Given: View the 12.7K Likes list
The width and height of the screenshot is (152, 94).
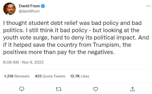Looking at the screenshot, I should click(x=80, y=76).
